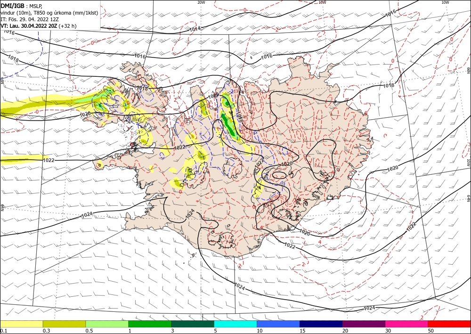Select the dark green 3–5 legend swatch

pos(193,324)
